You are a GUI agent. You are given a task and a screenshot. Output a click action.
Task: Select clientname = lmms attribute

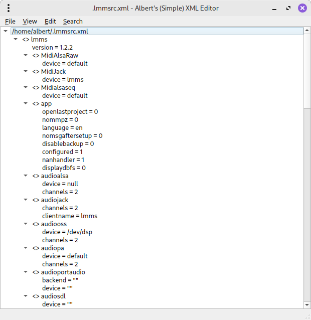click(x=70, y=216)
